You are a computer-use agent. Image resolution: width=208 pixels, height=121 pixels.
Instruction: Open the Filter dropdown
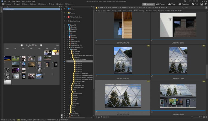pos(109,11)
